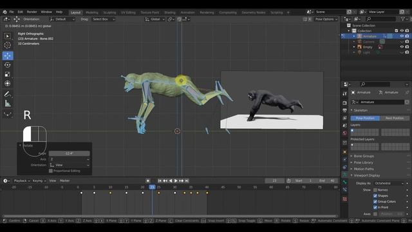The height and width of the screenshot is (232, 412).
Task: Open the World properties tab
Action: pyautogui.click(x=345, y=133)
